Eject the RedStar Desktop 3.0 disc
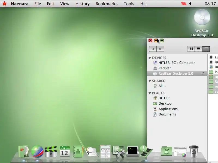218x163 pixels. (x=203, y=73)
